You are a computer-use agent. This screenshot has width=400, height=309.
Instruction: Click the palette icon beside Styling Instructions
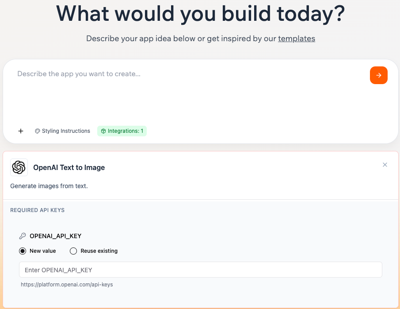pyautogui.click(x=37, y=131)
